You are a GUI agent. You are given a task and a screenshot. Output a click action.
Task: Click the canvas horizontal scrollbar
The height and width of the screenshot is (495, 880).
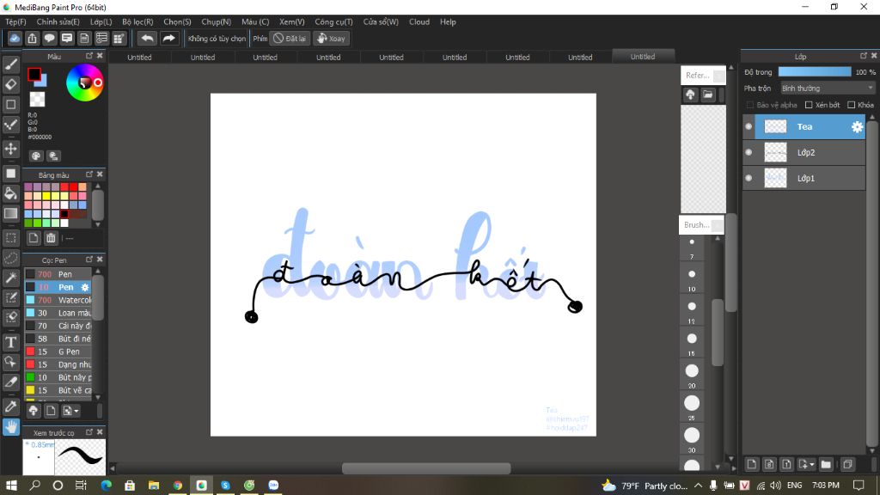coord(426,468)
